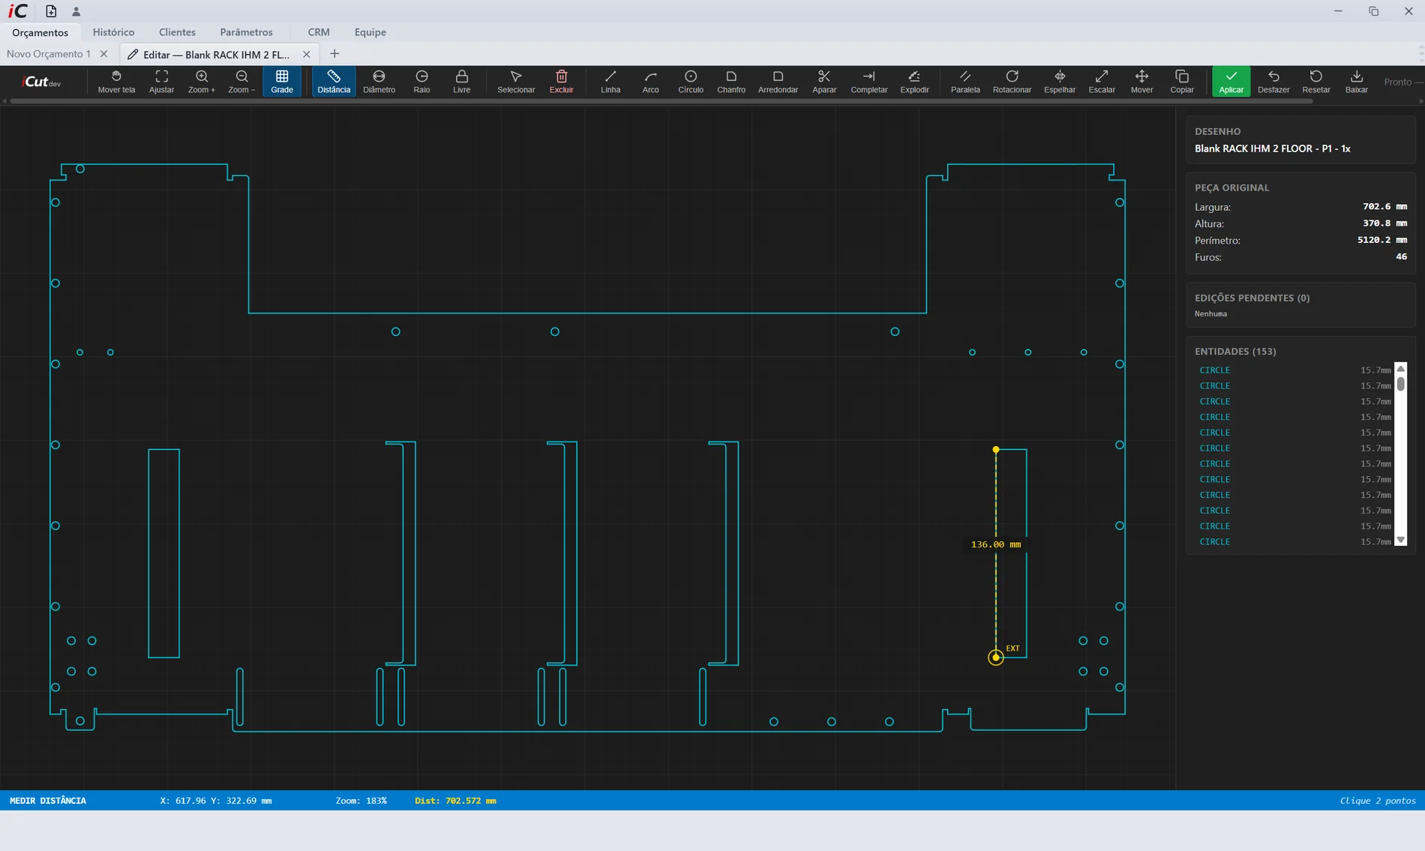
Task: Zoom in with Zoom + tool
Action: point(201,82)
